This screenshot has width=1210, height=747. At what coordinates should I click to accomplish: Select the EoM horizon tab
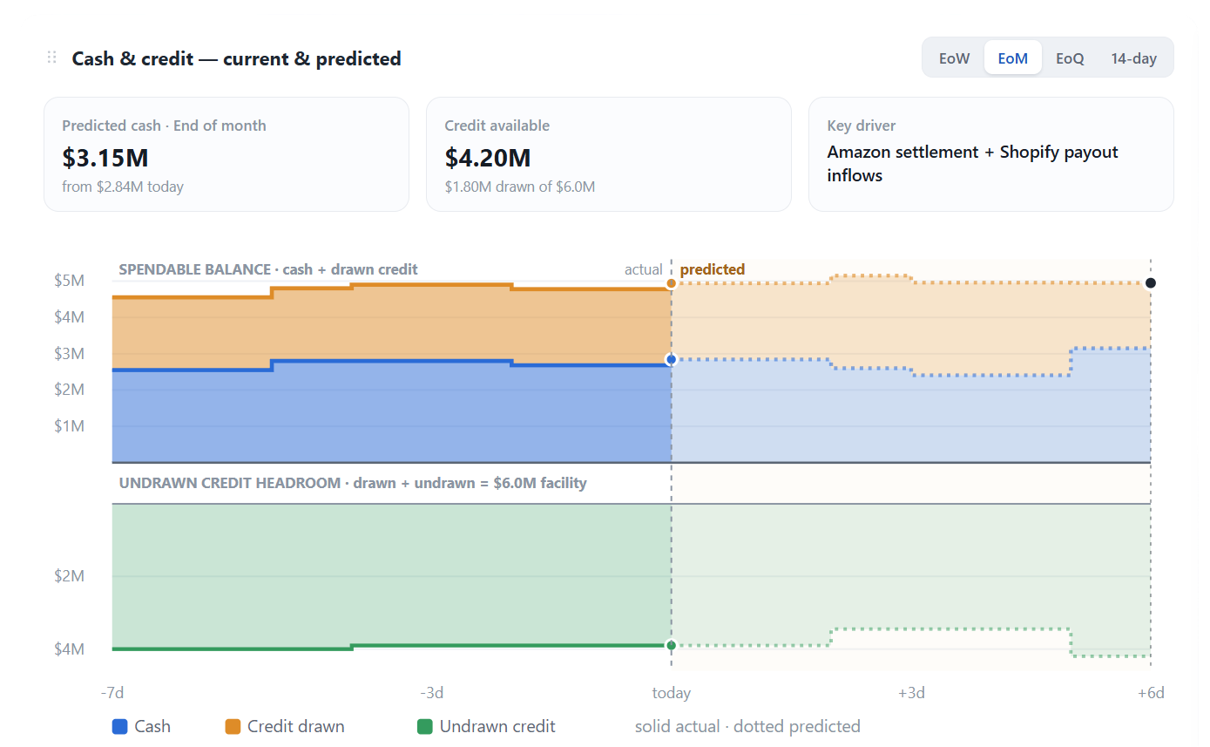1012,58
